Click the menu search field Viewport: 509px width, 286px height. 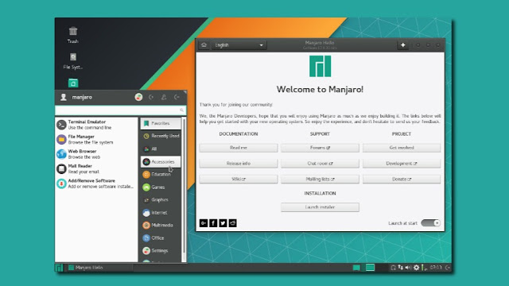pyautogui.click(x=120, y=110)
